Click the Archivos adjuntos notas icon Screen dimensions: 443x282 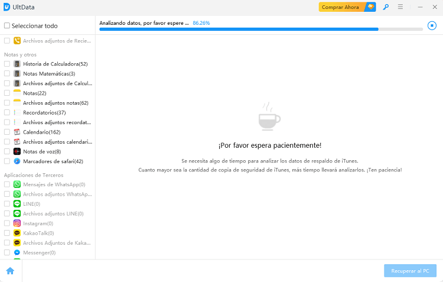(17, 103)
